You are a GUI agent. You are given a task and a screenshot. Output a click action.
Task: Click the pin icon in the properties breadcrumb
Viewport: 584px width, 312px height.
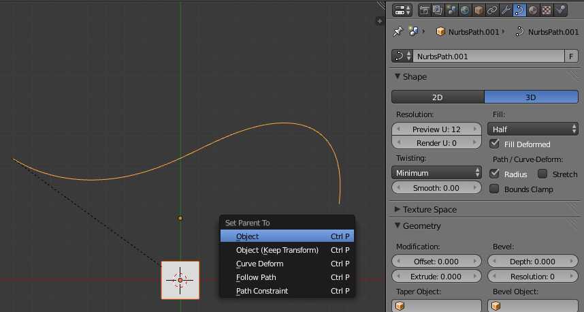point(399,31)
